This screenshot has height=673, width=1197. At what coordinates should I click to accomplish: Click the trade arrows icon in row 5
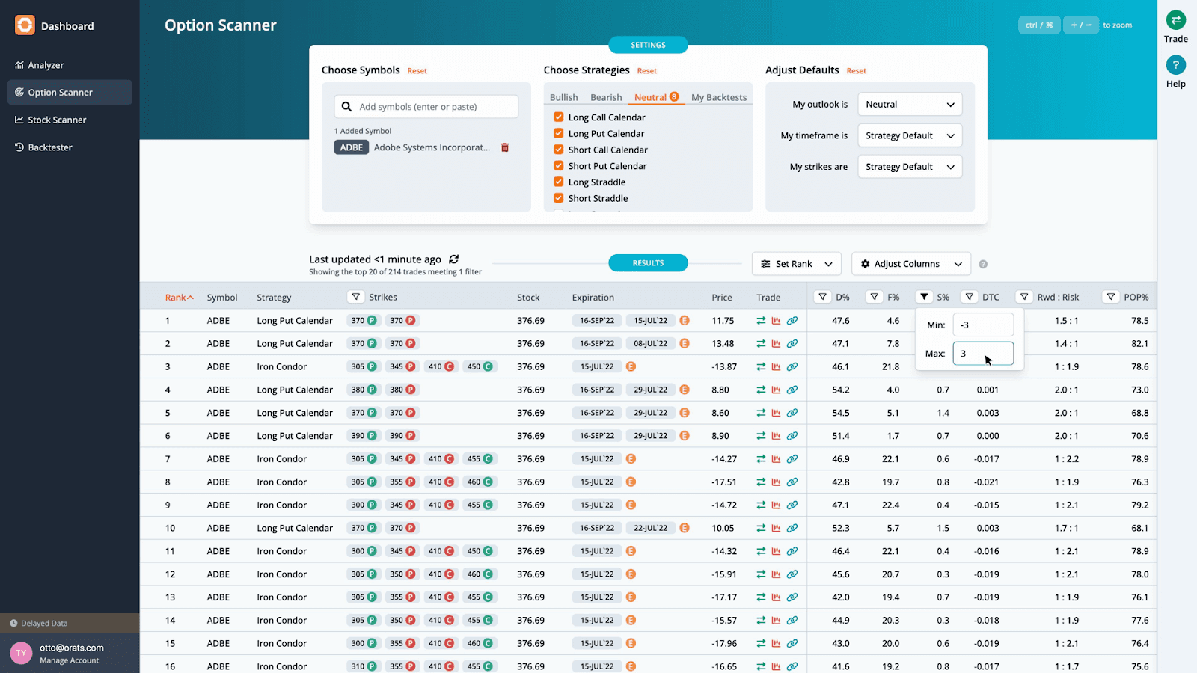pyautogui.click(x=761, y=413)
